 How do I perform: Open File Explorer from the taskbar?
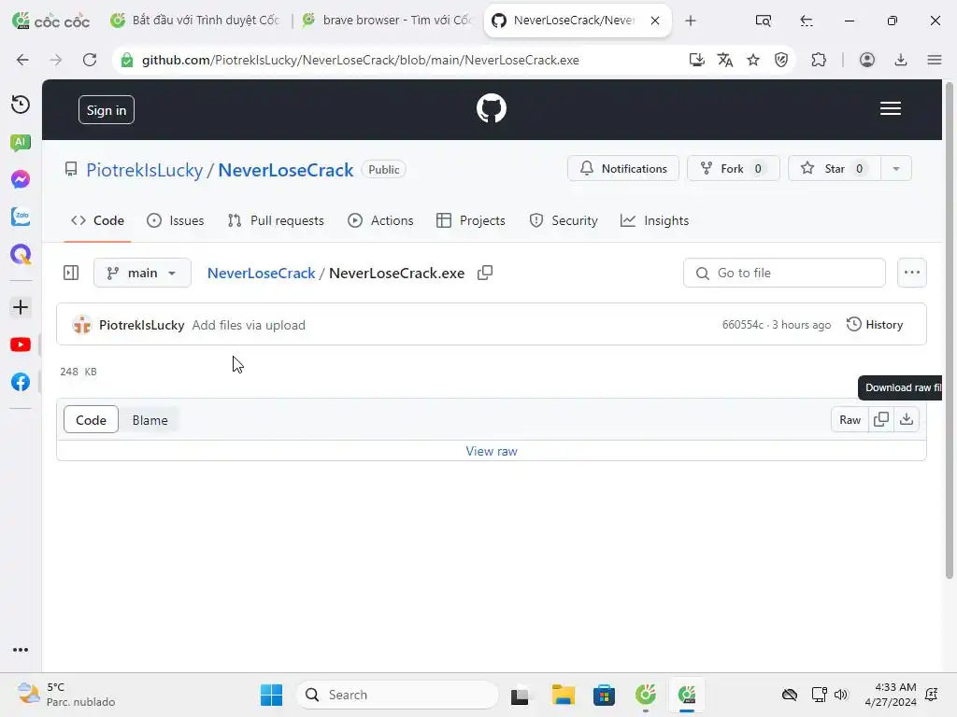click(x=563, y=695)
